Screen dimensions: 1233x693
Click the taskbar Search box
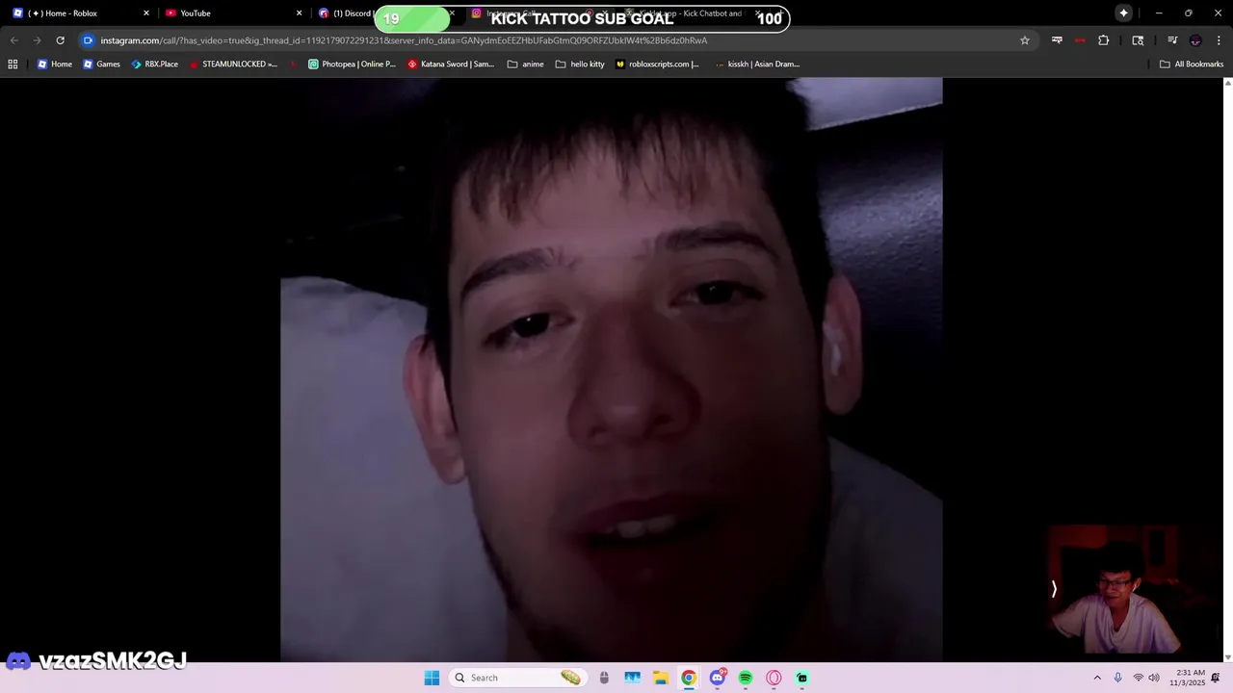pyautogui.click(x=518, y=678)
